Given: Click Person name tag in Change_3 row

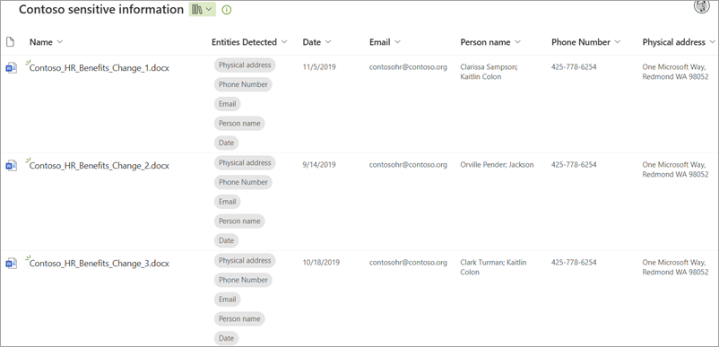Looking at the screenshot, I should [x=239, y=318].
